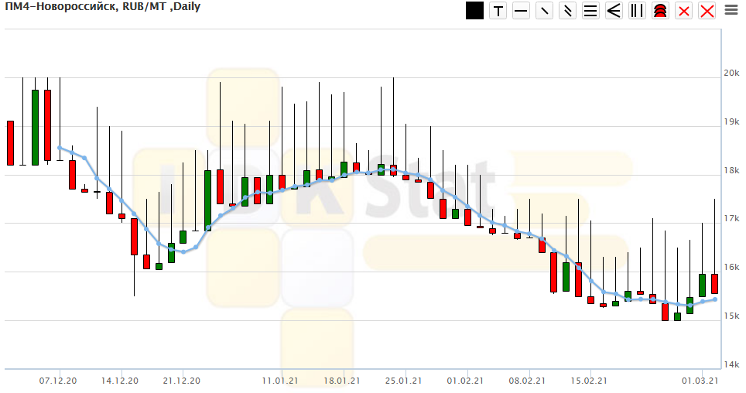Image resolution: width=746 pixels, height=393 pixels.
Task: Select the single trend line tool
Action: pos(545,11)
